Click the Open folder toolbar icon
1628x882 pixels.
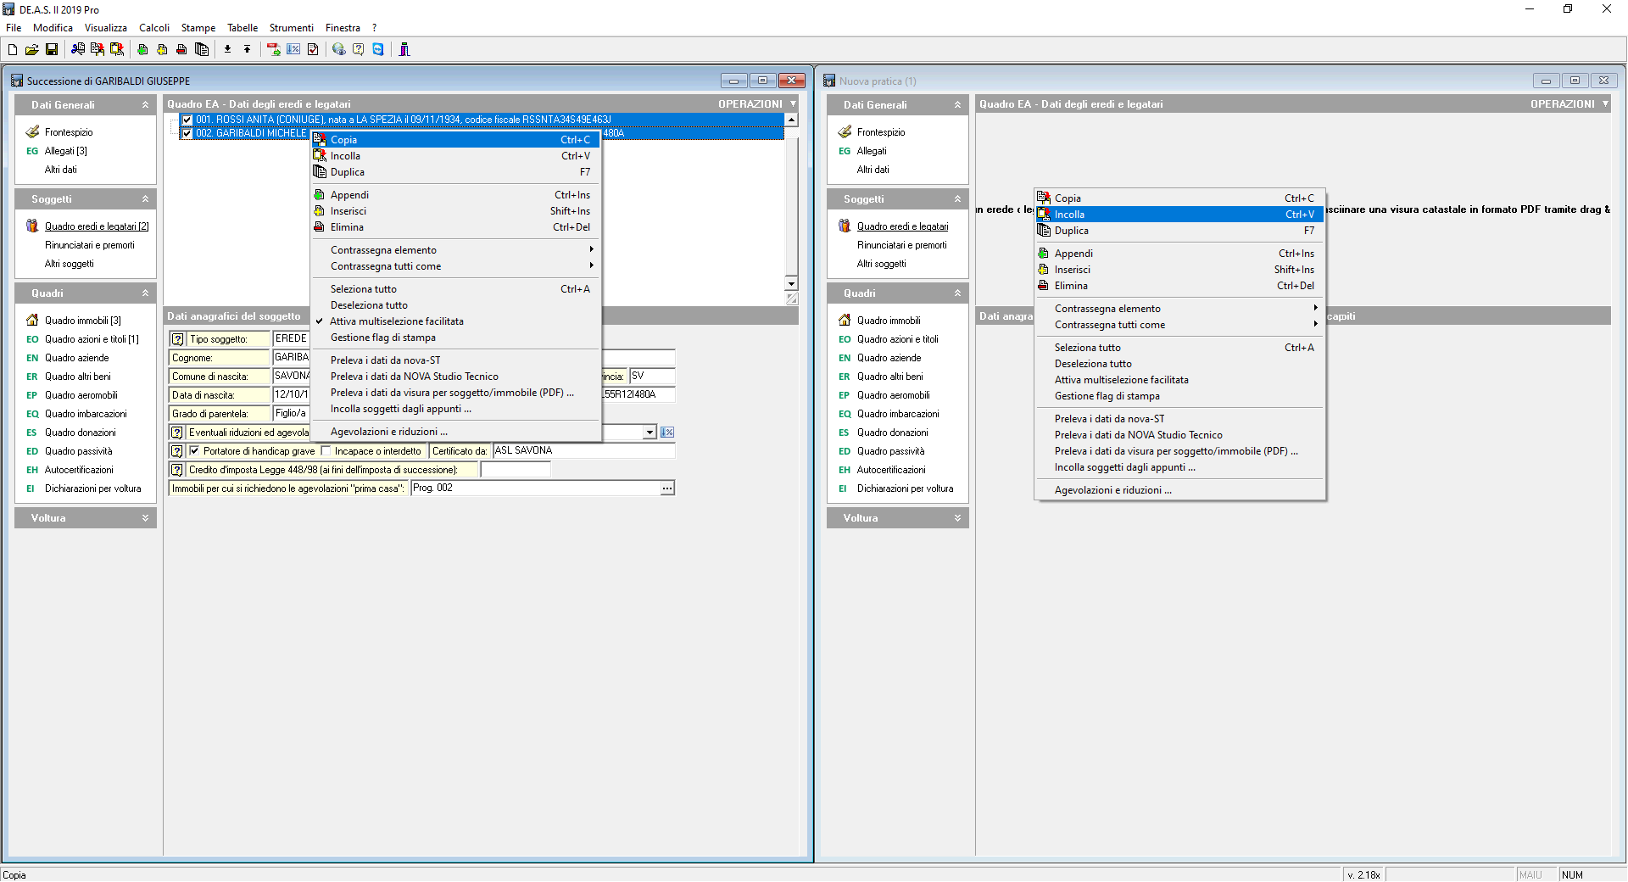pyautogui.click(x=32, y=49)
